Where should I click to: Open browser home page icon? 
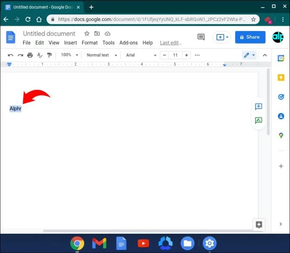39,19
